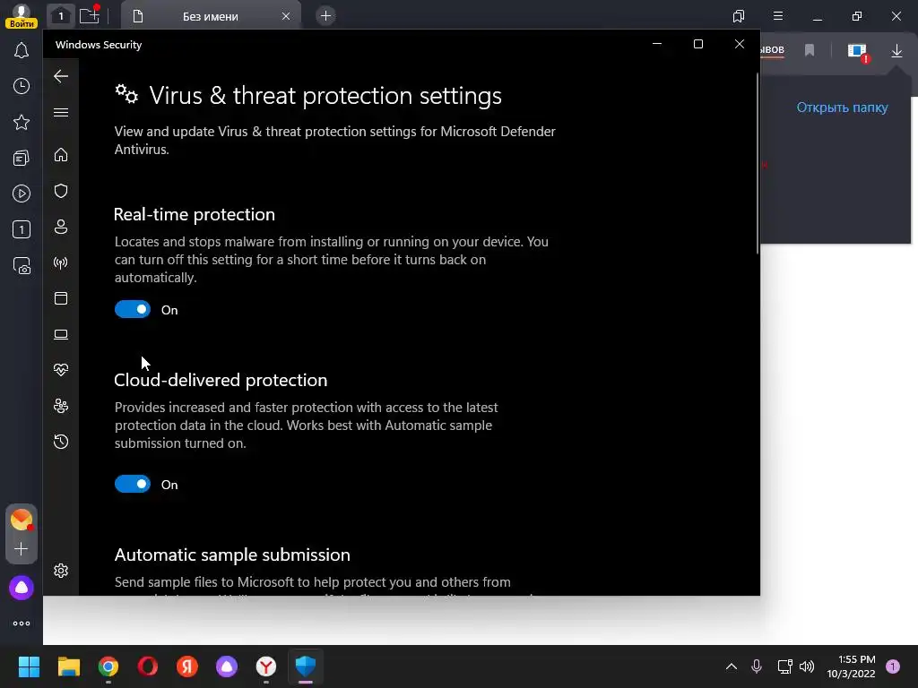The width and height of the screenshot is (918, 688).
Task: Add a sidebar app with plus icon
Action: 22,549
